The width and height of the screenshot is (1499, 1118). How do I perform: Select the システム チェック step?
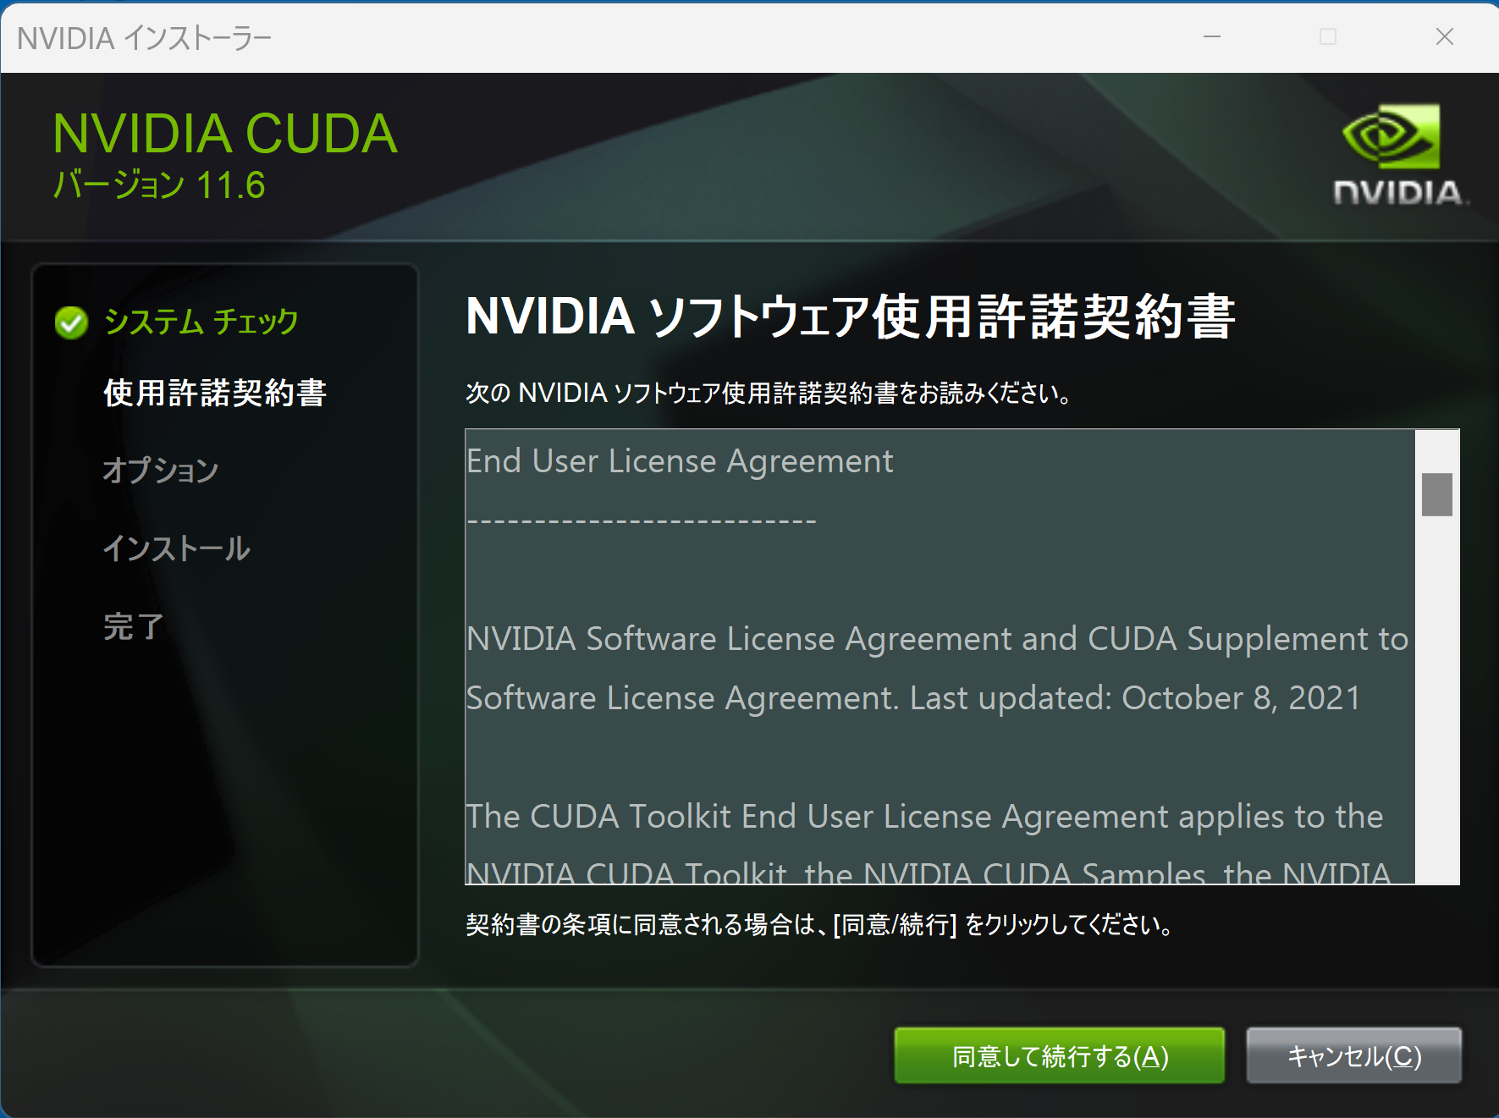[201, 322]
